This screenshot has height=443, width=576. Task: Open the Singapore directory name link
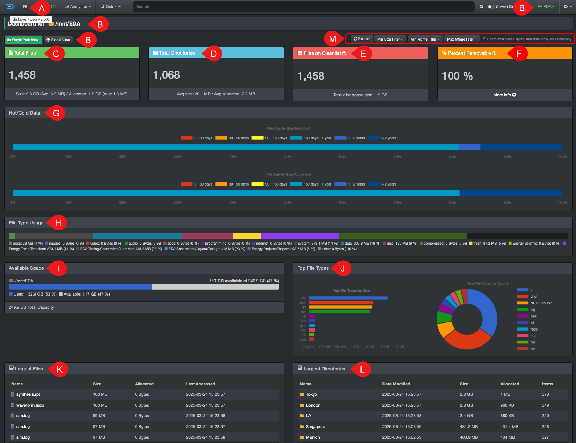(315, 427)
